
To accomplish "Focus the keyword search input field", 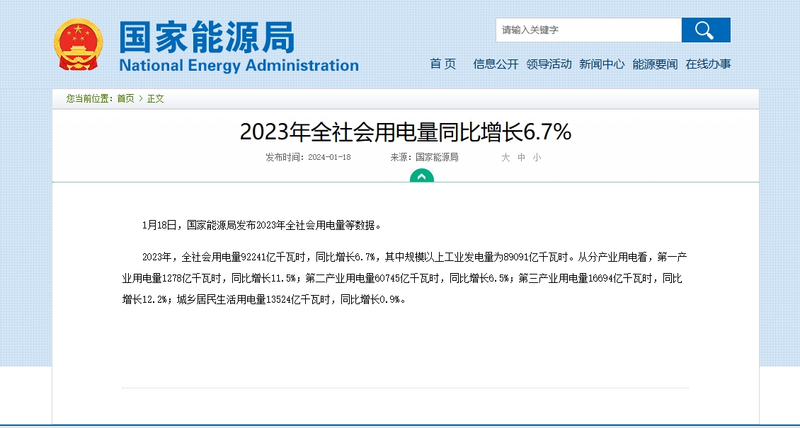I will [589, 30].
